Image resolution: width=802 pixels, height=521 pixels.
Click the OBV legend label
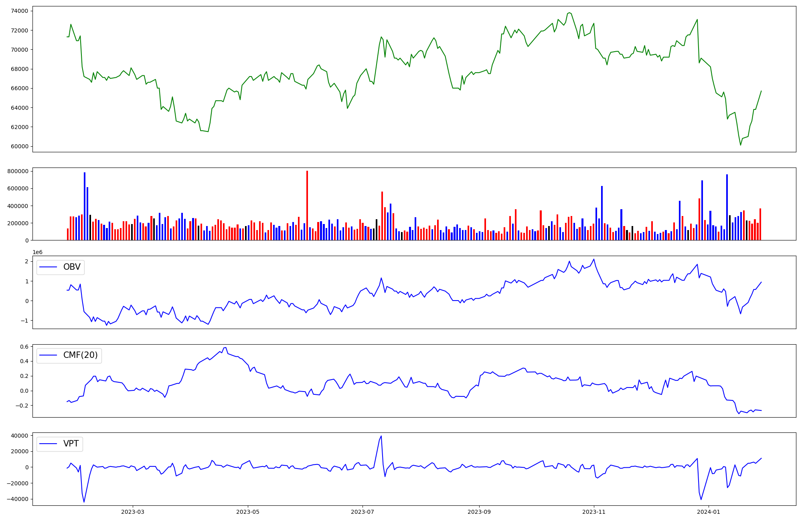pyautogui.click(x=72, y=267)
